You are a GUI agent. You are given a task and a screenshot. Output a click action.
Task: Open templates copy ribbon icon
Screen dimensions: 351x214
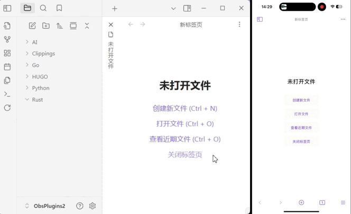(x=7, y=81)
